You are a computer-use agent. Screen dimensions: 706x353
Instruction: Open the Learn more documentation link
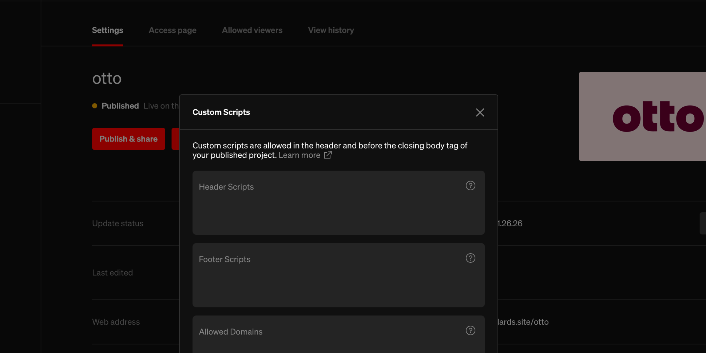pos(299,155)
